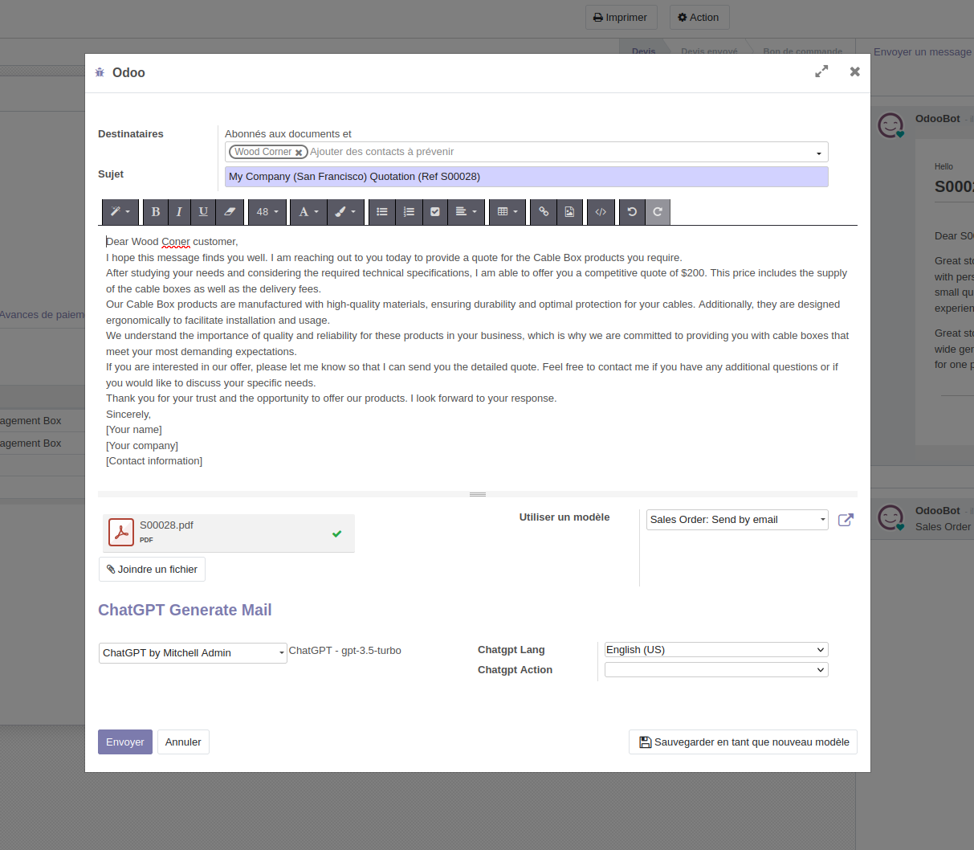Click the resize handle below email body
The height and width of the screenshot is (850, 974).
coord(478,494)
